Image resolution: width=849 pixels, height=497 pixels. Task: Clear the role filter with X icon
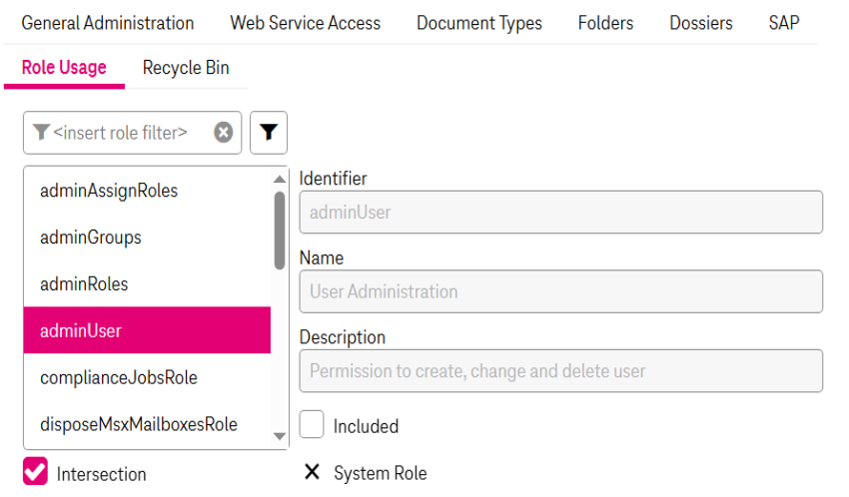[224, 133]
